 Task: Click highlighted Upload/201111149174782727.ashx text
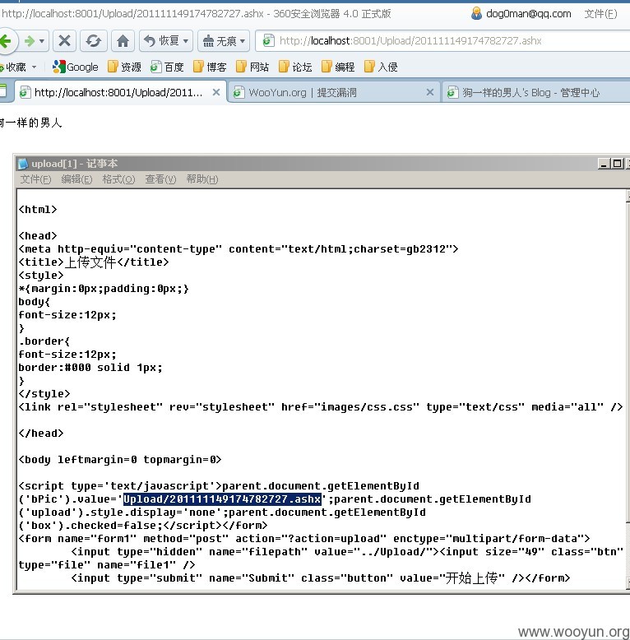222,499
